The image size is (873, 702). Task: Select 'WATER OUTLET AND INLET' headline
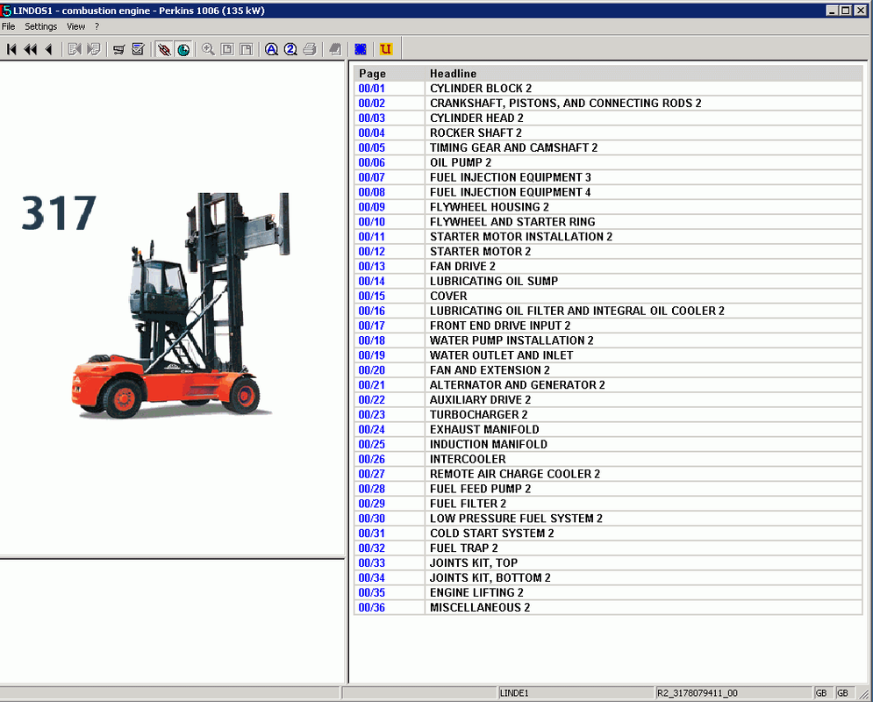click(x=501, y=355)
